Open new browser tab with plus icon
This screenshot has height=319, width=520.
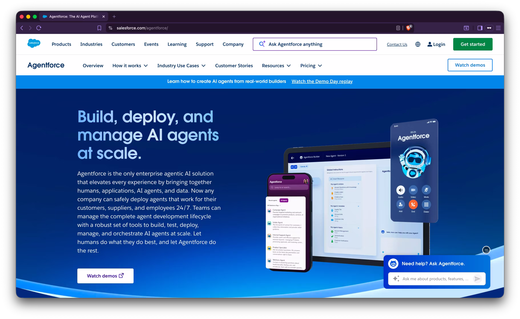114,17
